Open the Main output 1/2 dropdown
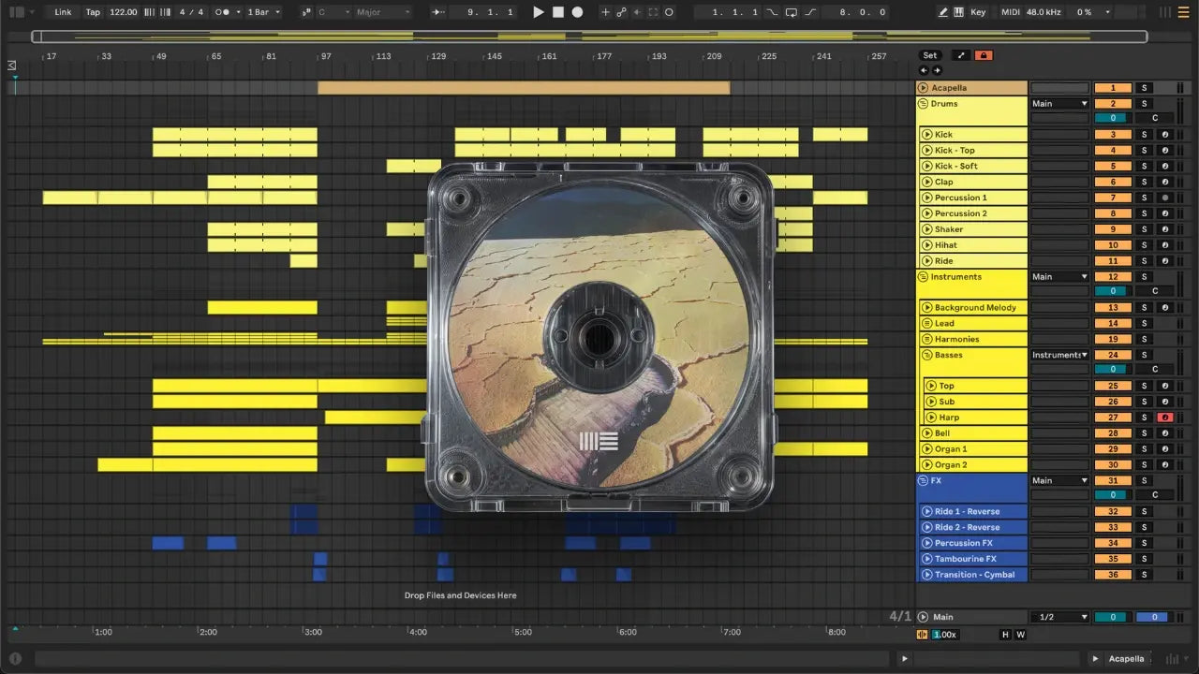The height and width of the screenshot is (674, 1199). [1059, 617]
